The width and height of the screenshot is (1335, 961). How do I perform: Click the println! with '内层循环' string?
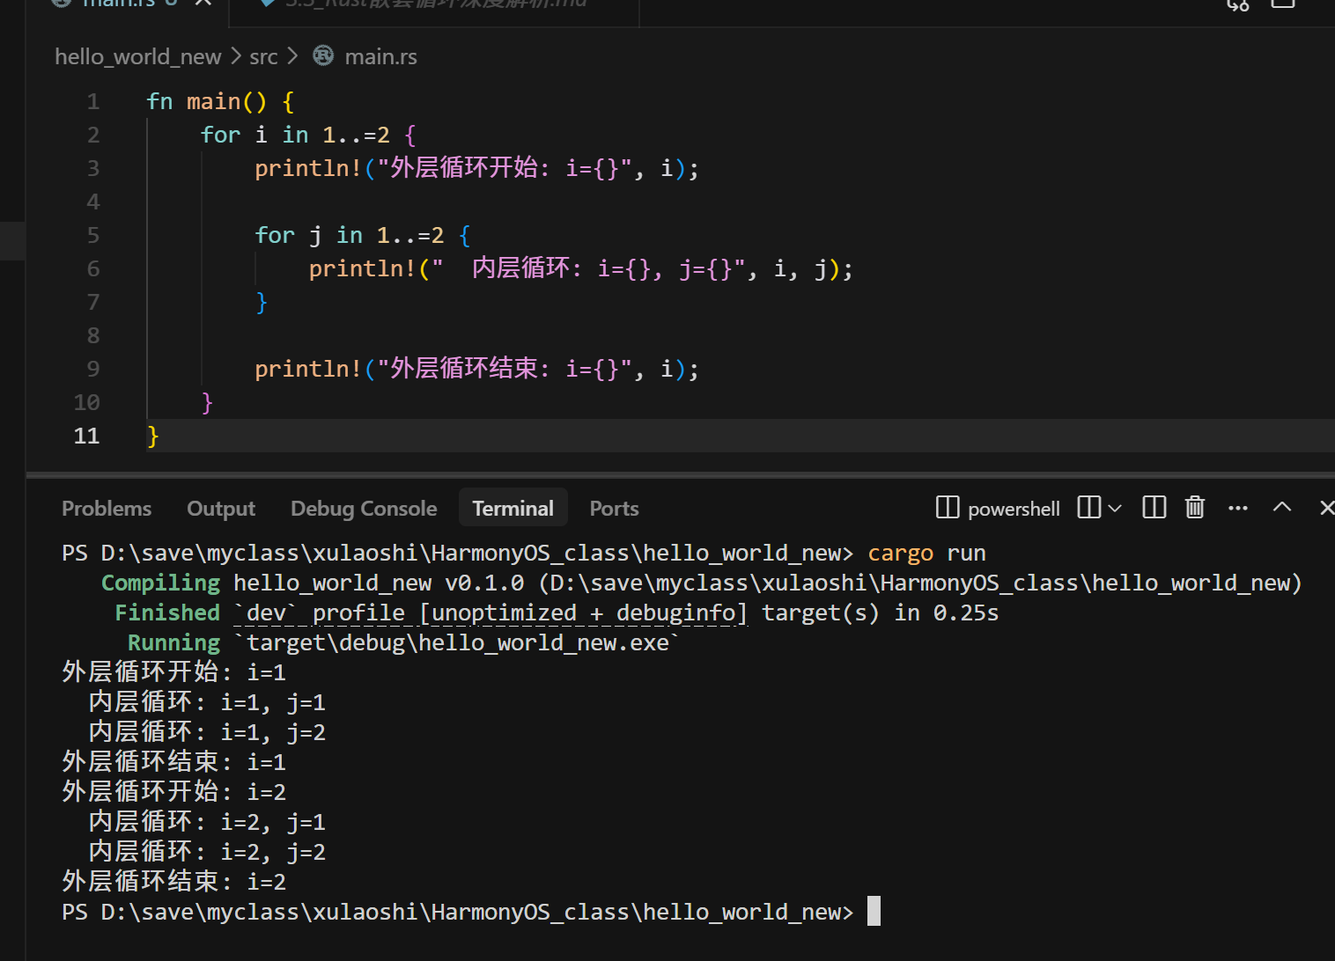click(580, 269)
